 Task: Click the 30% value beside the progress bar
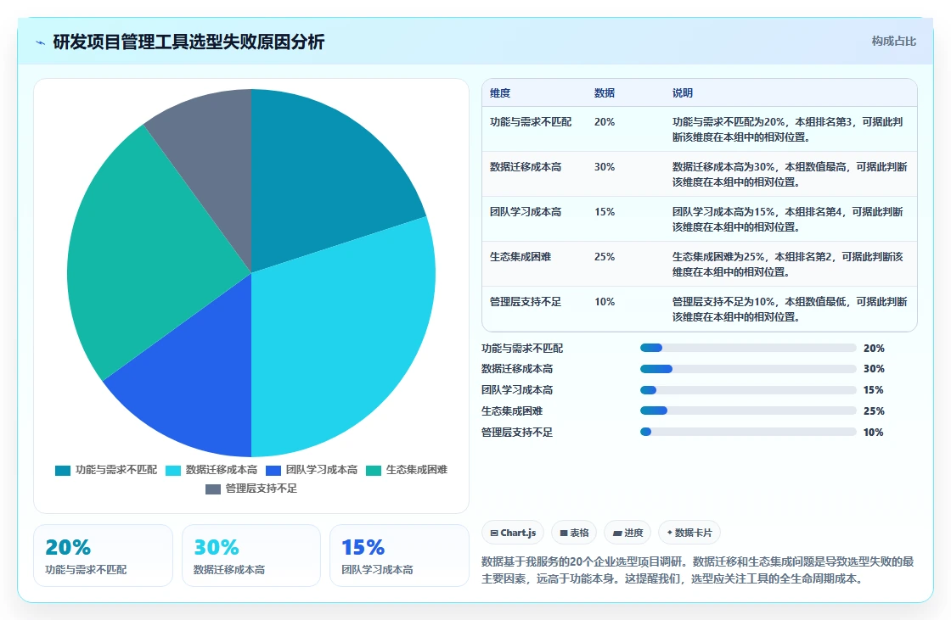coord(874,368)
